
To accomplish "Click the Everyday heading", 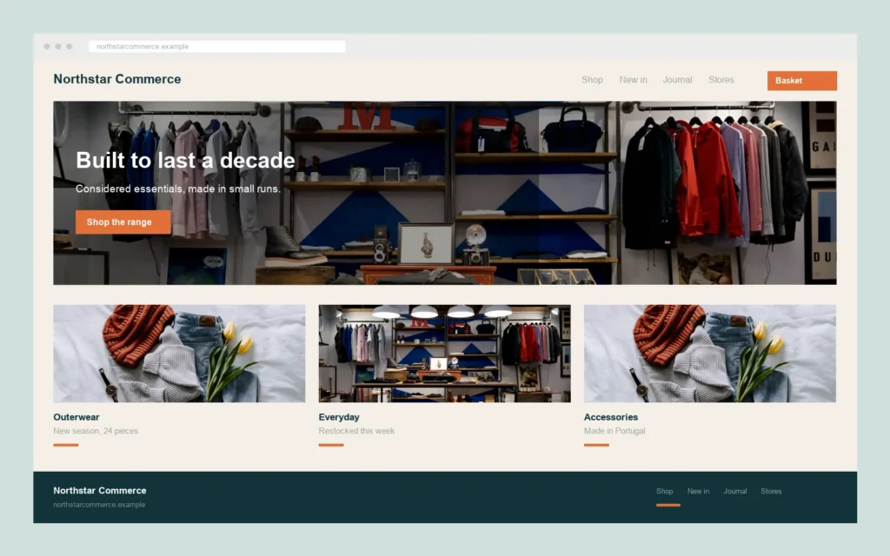I will pos(339,417).
